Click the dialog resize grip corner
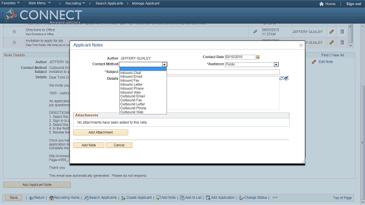The image size is (365, 205). click(303, 162)
